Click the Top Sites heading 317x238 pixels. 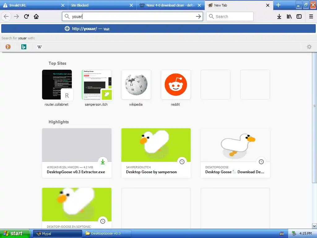tap(57, 63)
